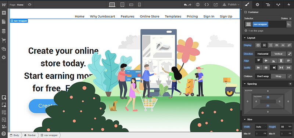
Task: Open the Assets panel images icon
Action: [4, 49]
